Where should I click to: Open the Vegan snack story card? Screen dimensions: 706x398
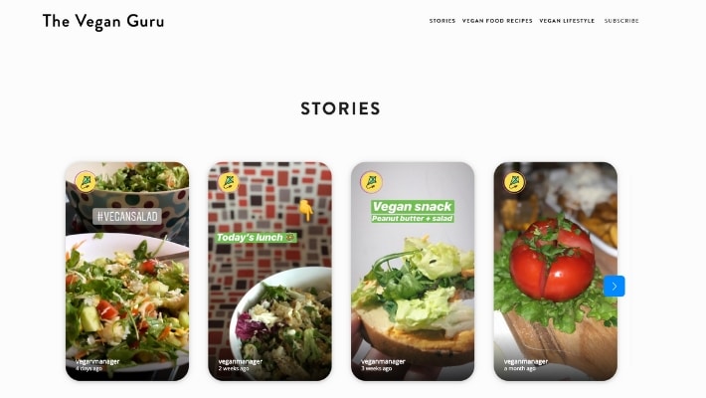tap(413, 272)
